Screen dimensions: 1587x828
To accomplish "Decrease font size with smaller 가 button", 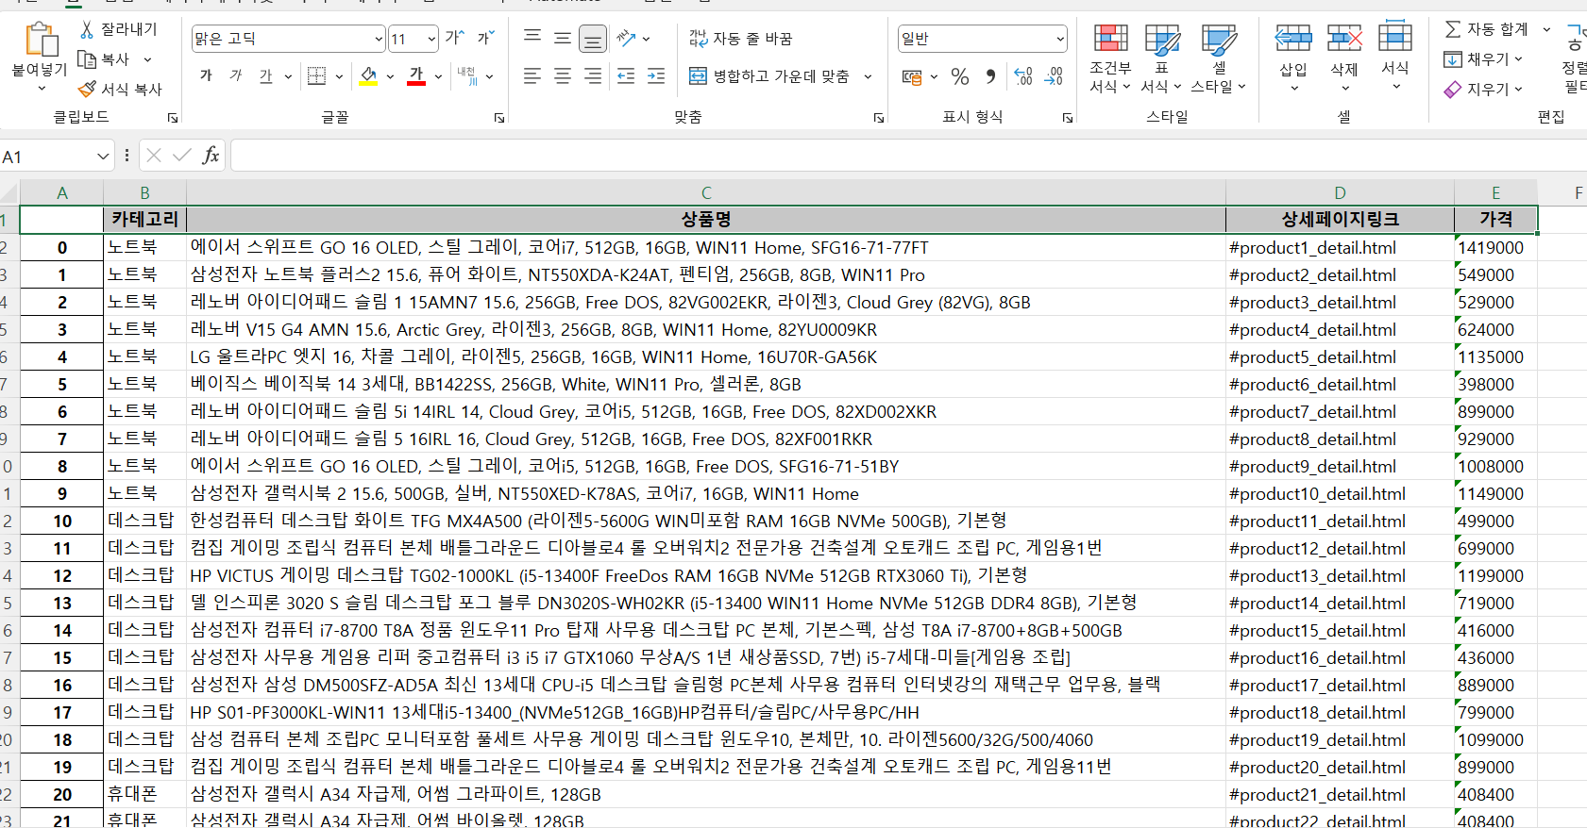I will [485, 39].
